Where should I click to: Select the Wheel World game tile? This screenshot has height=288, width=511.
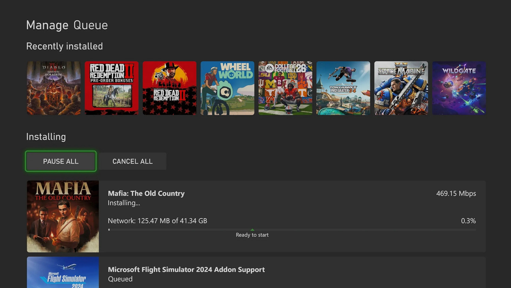[x=228, y=88]
